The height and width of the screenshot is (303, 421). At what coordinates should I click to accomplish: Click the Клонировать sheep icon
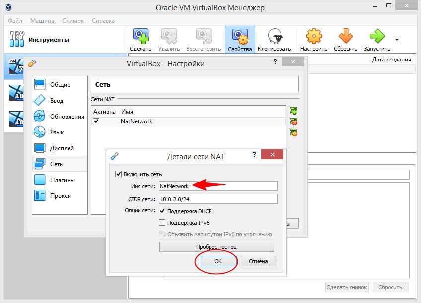274,39
